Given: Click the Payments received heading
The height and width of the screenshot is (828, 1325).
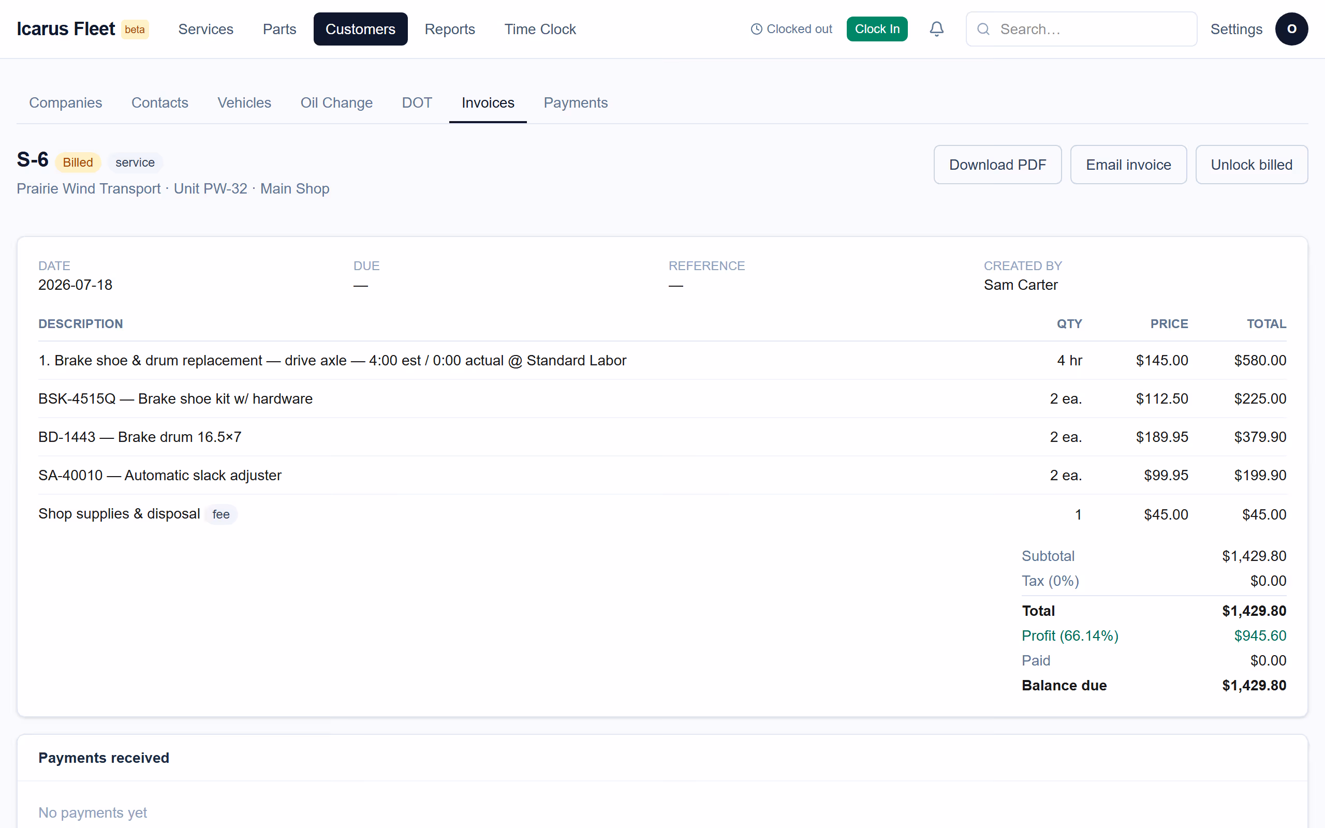Looking at the screenshot, I should coord(104,757).
